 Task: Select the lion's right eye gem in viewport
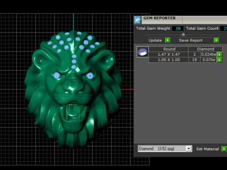click(90, 76)
